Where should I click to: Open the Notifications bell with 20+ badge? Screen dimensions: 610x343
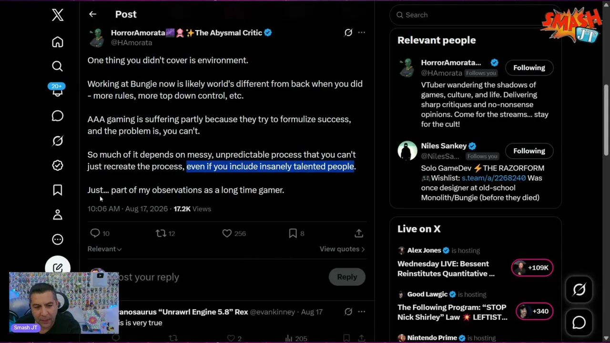(58, 91)
